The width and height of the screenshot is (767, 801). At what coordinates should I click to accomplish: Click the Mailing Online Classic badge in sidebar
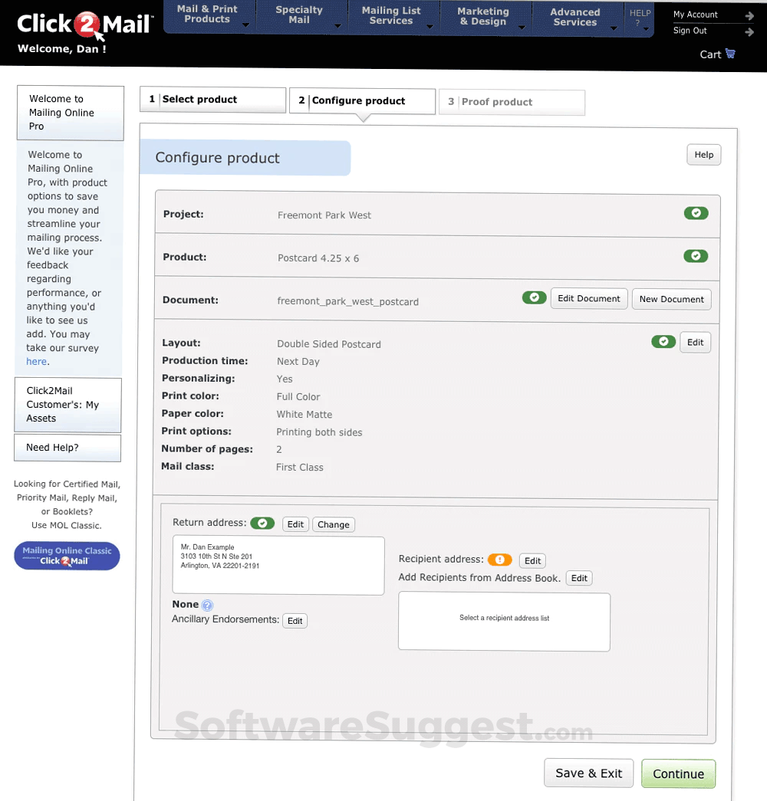pos(67,555)
